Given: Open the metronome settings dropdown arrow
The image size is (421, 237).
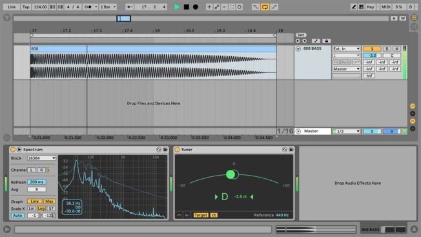Looking at the screenshot, I should [96, 7].
